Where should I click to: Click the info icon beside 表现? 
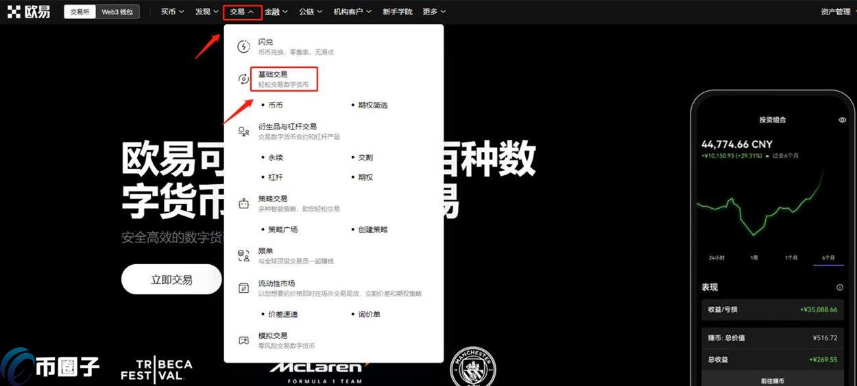[840, 287]
